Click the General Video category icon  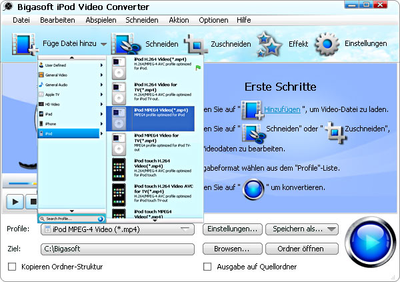click(x=41, y=75)
